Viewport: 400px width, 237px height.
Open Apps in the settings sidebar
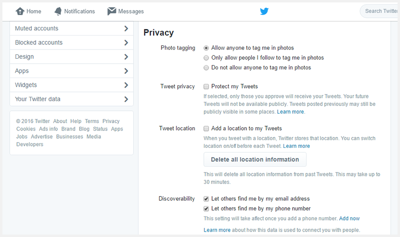(71, 71)
